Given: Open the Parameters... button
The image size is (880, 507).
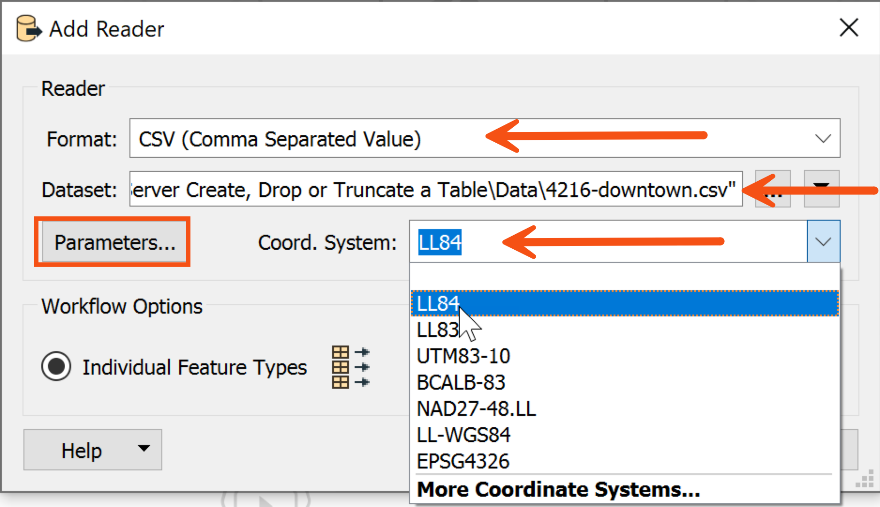Looking at the screenshot, I should tap(114, 242).
